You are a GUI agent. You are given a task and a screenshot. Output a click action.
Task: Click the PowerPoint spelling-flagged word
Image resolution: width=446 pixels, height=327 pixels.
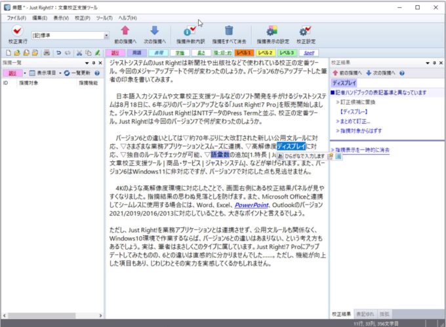coord(251,205)
